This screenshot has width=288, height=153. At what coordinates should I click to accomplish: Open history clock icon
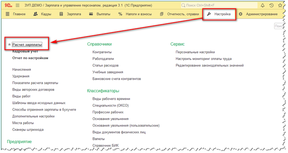[x=272, y=5]
